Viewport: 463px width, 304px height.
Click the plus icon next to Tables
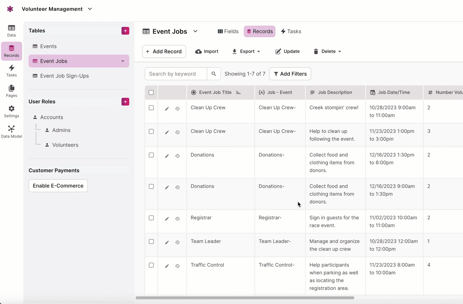(125, 31)
